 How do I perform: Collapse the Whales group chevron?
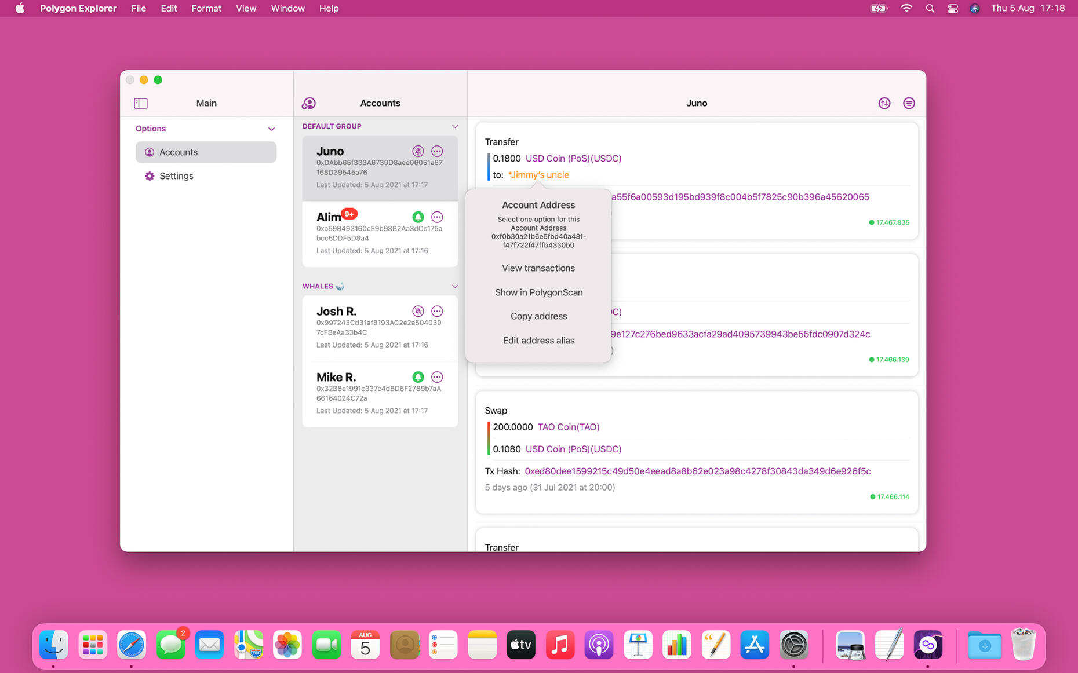click(x=455, y=286)
